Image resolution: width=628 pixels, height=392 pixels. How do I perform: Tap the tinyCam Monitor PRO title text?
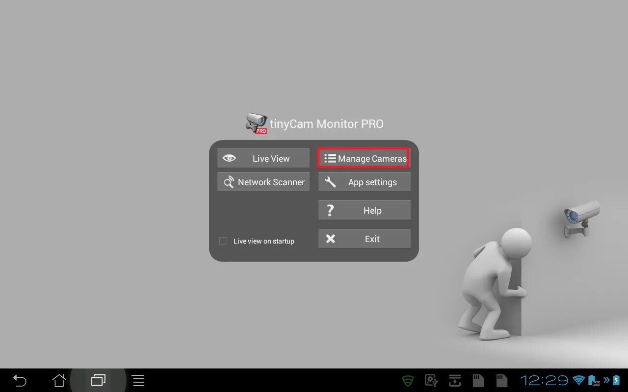tap(327, 124)
